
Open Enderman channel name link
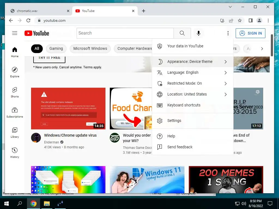point(51,142)
